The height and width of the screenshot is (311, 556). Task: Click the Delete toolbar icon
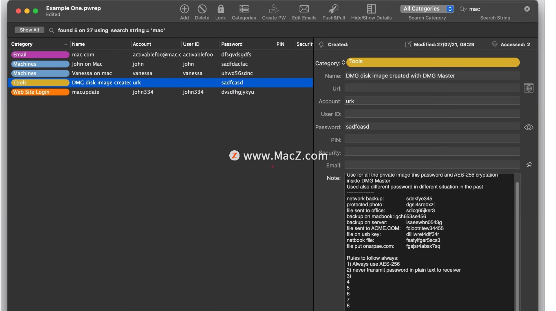click(x=202, y=9)
